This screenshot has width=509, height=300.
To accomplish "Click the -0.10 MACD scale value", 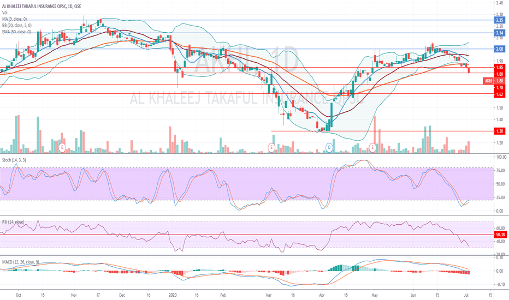I will (500, 285).
